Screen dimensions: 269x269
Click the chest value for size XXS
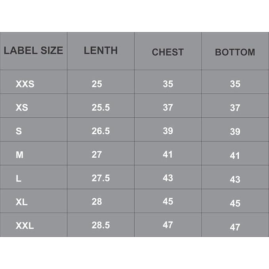click(x=168, y=84)
